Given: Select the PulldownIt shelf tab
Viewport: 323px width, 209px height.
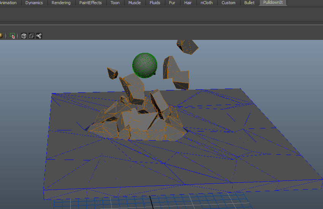Looking at the screenshot, I should click(x=273, y=3).
